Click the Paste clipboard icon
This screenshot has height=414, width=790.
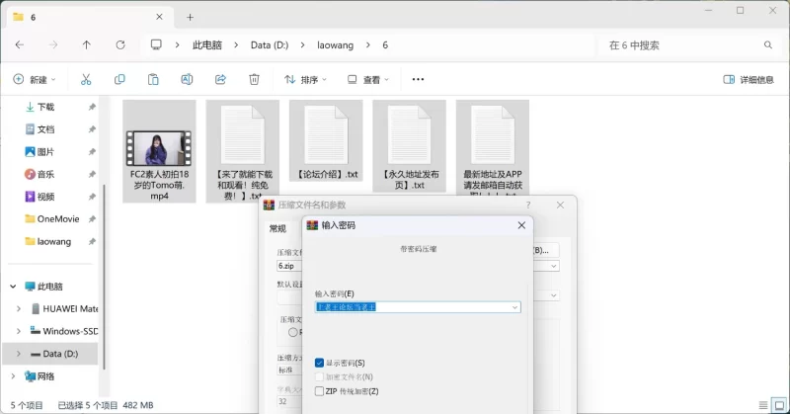pos(153,79)
